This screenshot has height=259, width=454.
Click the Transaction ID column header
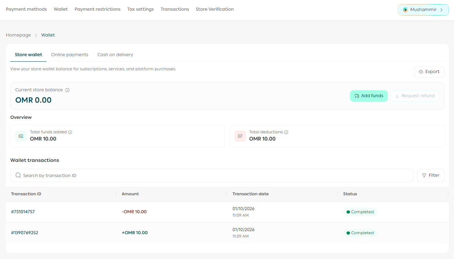pos(26,194)
